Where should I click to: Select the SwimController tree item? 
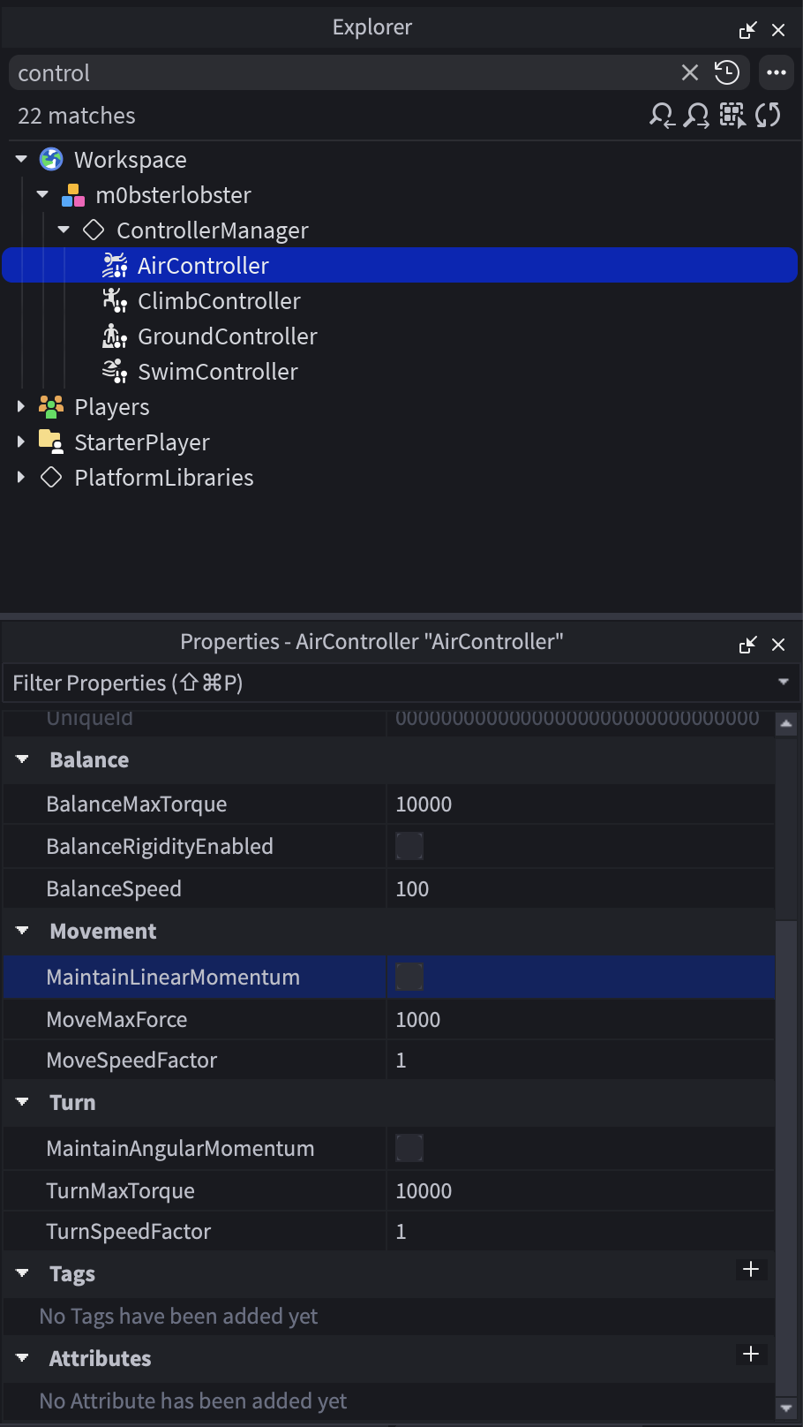(217, 372)
